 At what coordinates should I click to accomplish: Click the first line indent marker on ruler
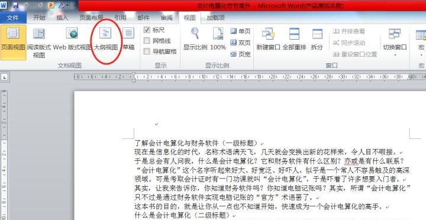pyautogui.click(x=133, y=75)
